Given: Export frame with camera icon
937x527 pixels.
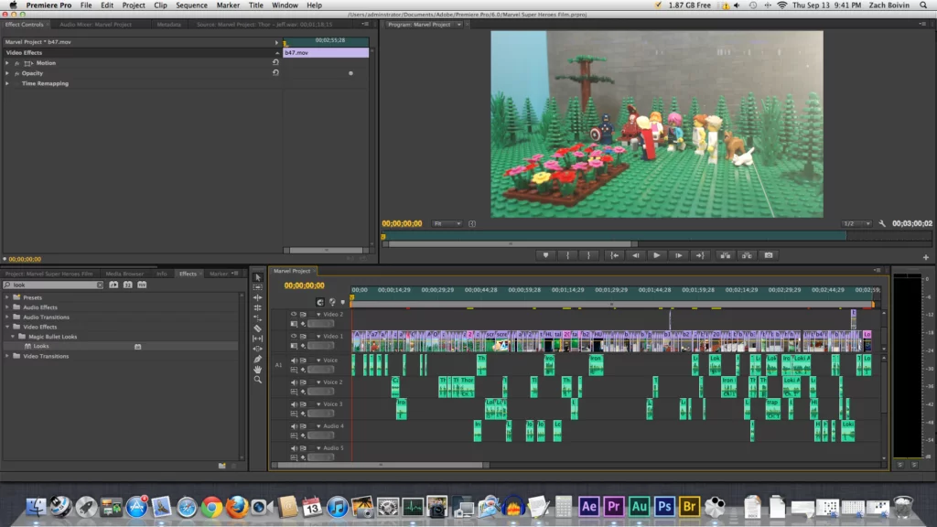Looking at the screenshot, I should coord(769,256).
